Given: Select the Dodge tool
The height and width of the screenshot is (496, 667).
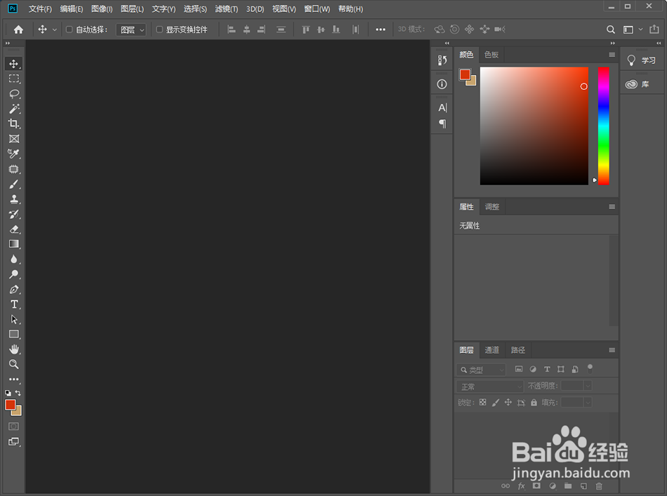Looking at the screenshot, I should point(13,274).
